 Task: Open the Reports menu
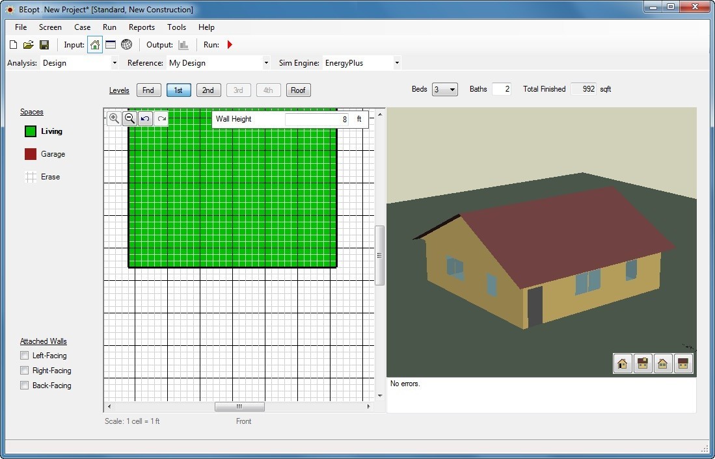(x=142, y=27)
